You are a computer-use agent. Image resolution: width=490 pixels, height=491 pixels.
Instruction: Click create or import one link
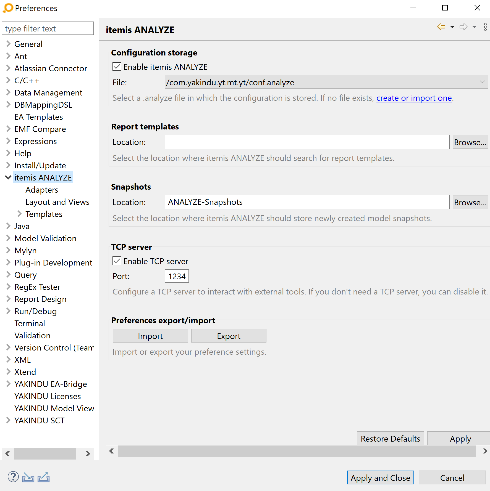point(414,98)
